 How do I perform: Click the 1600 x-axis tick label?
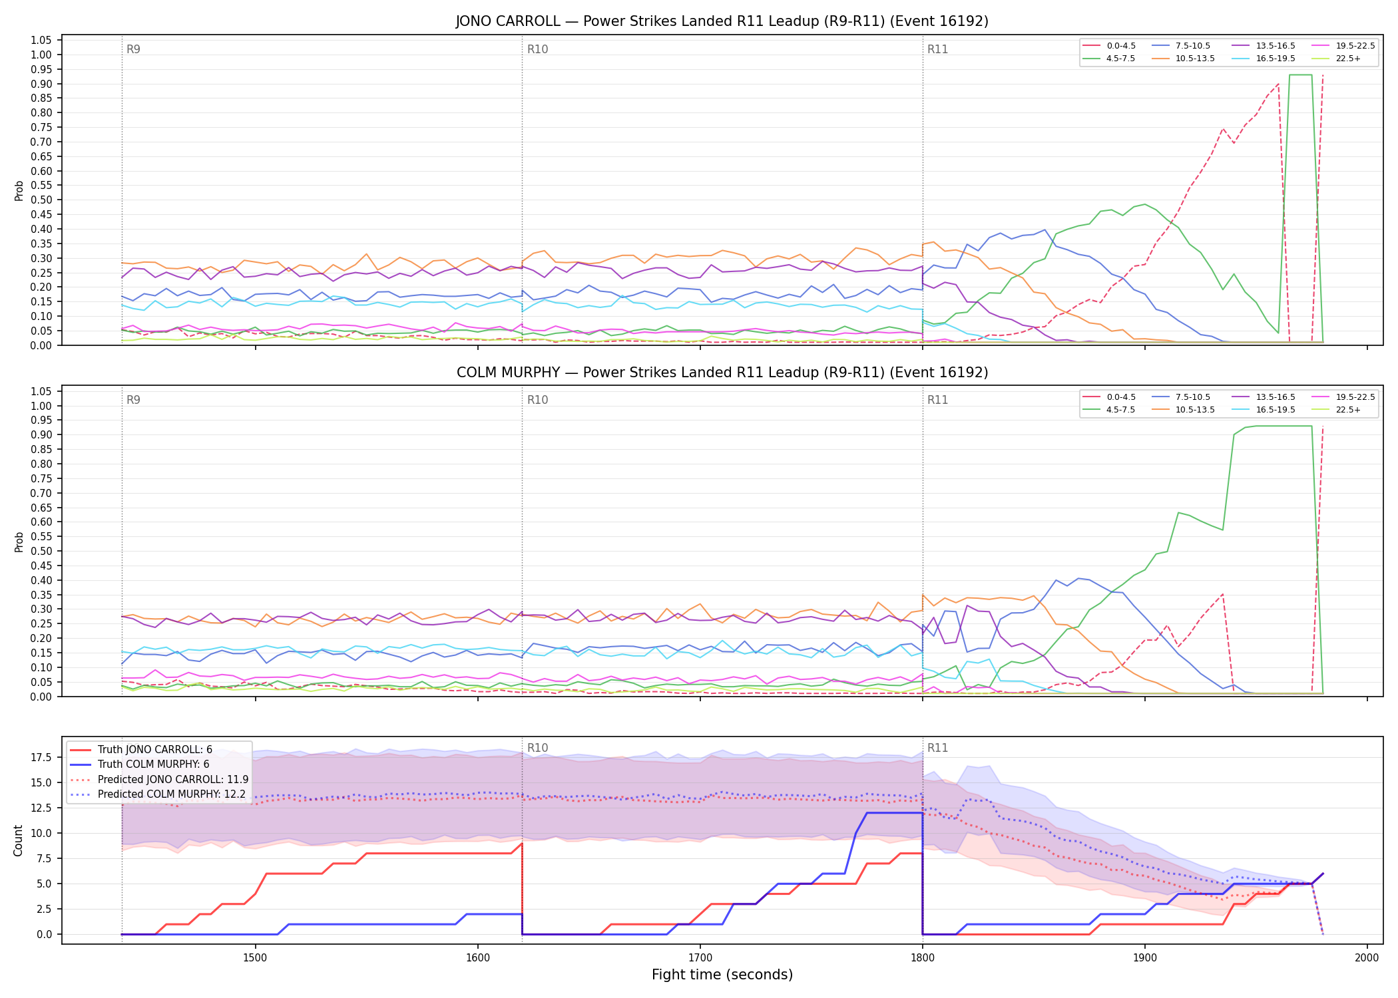(478, 957)
